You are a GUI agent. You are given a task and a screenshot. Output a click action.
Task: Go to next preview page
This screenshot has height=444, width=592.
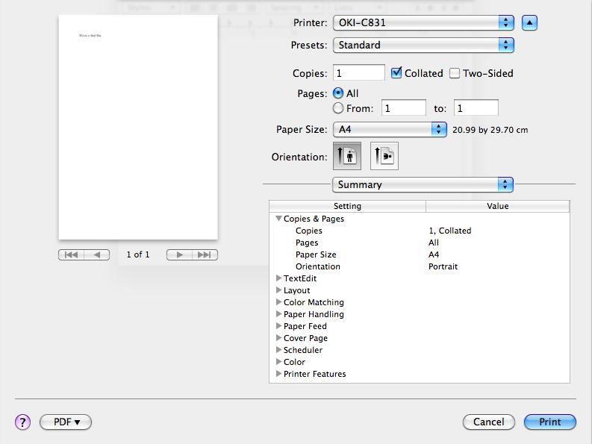click(x=179, y=255)
